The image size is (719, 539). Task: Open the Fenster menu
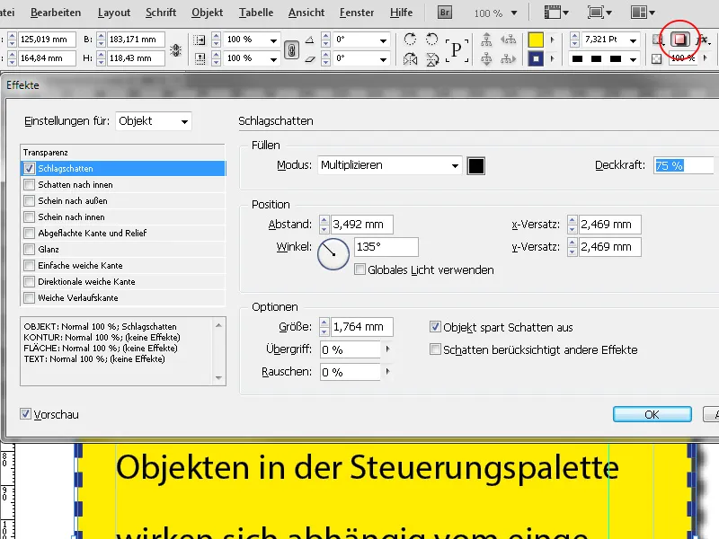[x=357, y=13]
